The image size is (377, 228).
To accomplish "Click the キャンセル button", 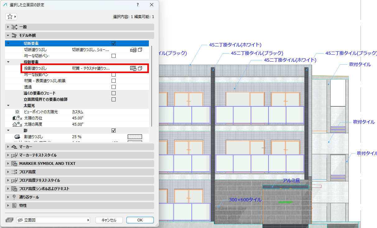I will pyautogui.click(x=109, y=220).
